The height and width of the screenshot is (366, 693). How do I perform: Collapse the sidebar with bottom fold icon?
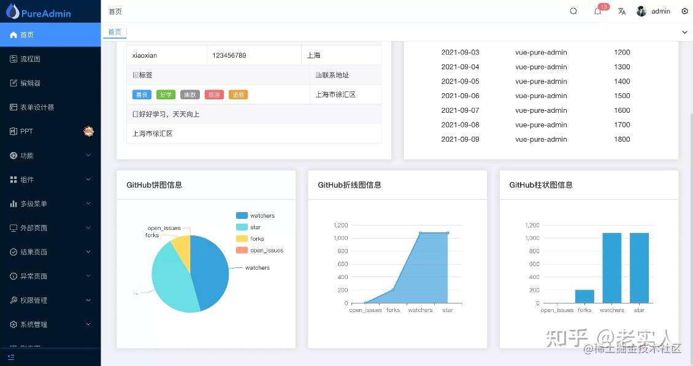click(x=11, y=357)
